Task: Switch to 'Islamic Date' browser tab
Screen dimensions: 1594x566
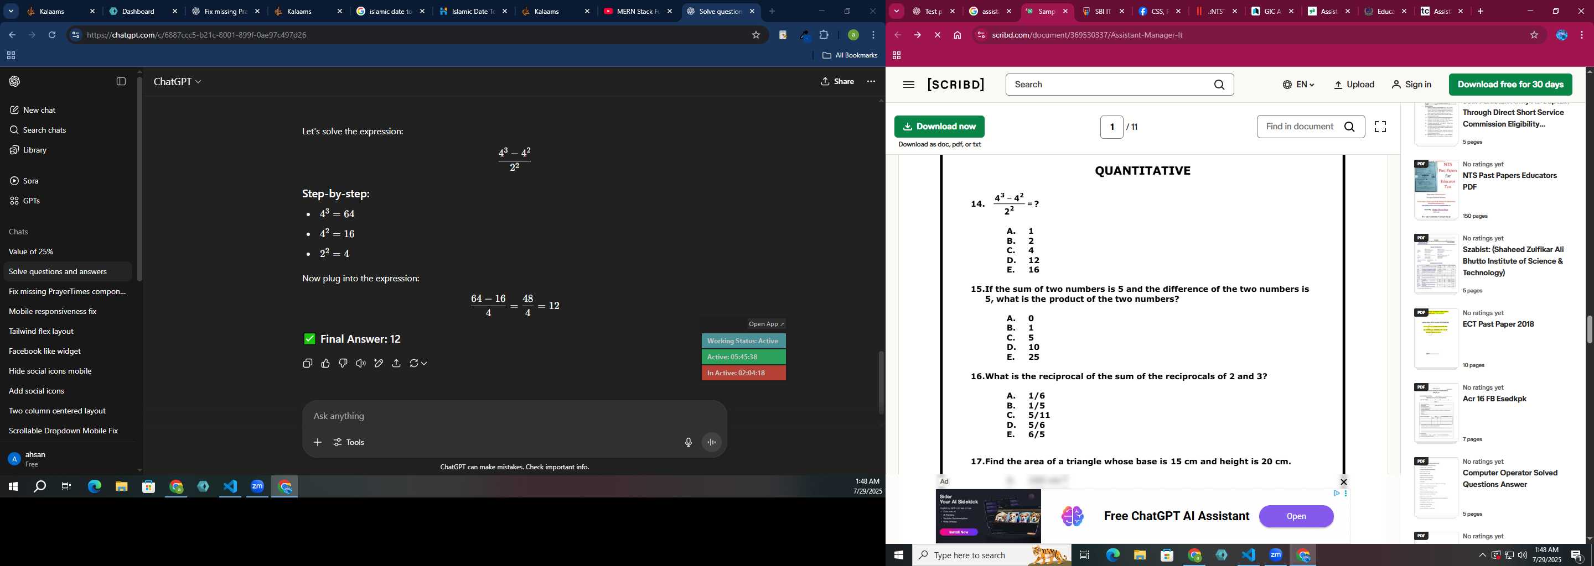Action: pyautogui.click(x=473, y=12)
